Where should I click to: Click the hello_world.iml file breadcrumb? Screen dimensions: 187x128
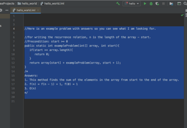(x=52, y=4)
